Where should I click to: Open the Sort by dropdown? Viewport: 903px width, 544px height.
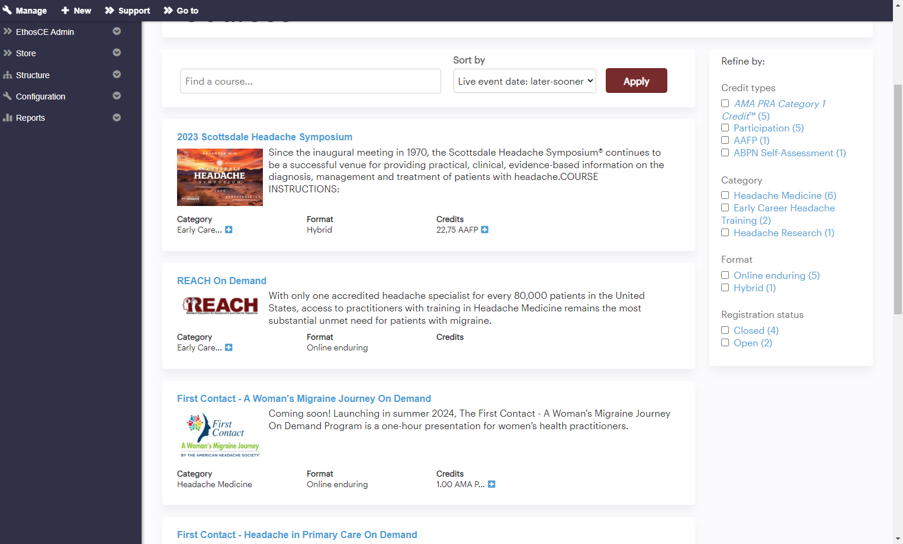525,81
